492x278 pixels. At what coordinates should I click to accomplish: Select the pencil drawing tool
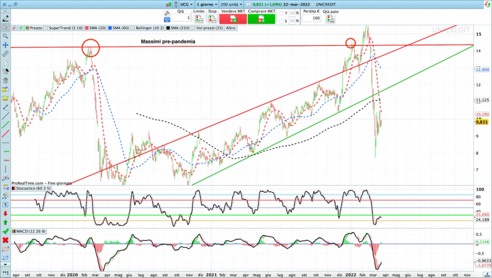coord(5,19)
